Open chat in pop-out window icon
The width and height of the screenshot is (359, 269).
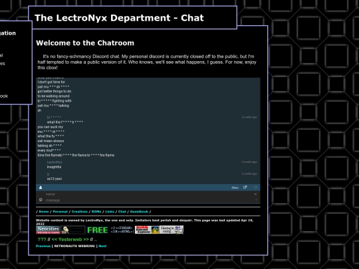click(x=245, y=187)
